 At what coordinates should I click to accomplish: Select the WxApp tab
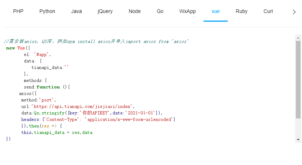[188, 11]
